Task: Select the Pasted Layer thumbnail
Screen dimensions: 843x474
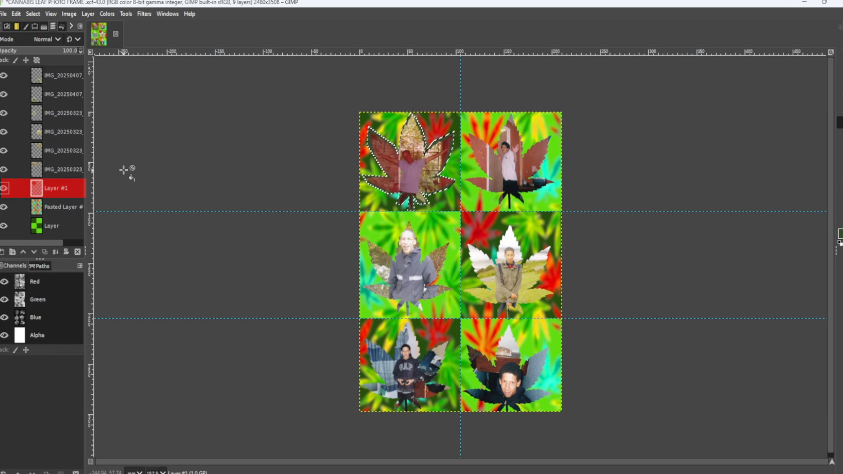Action: 36,207
